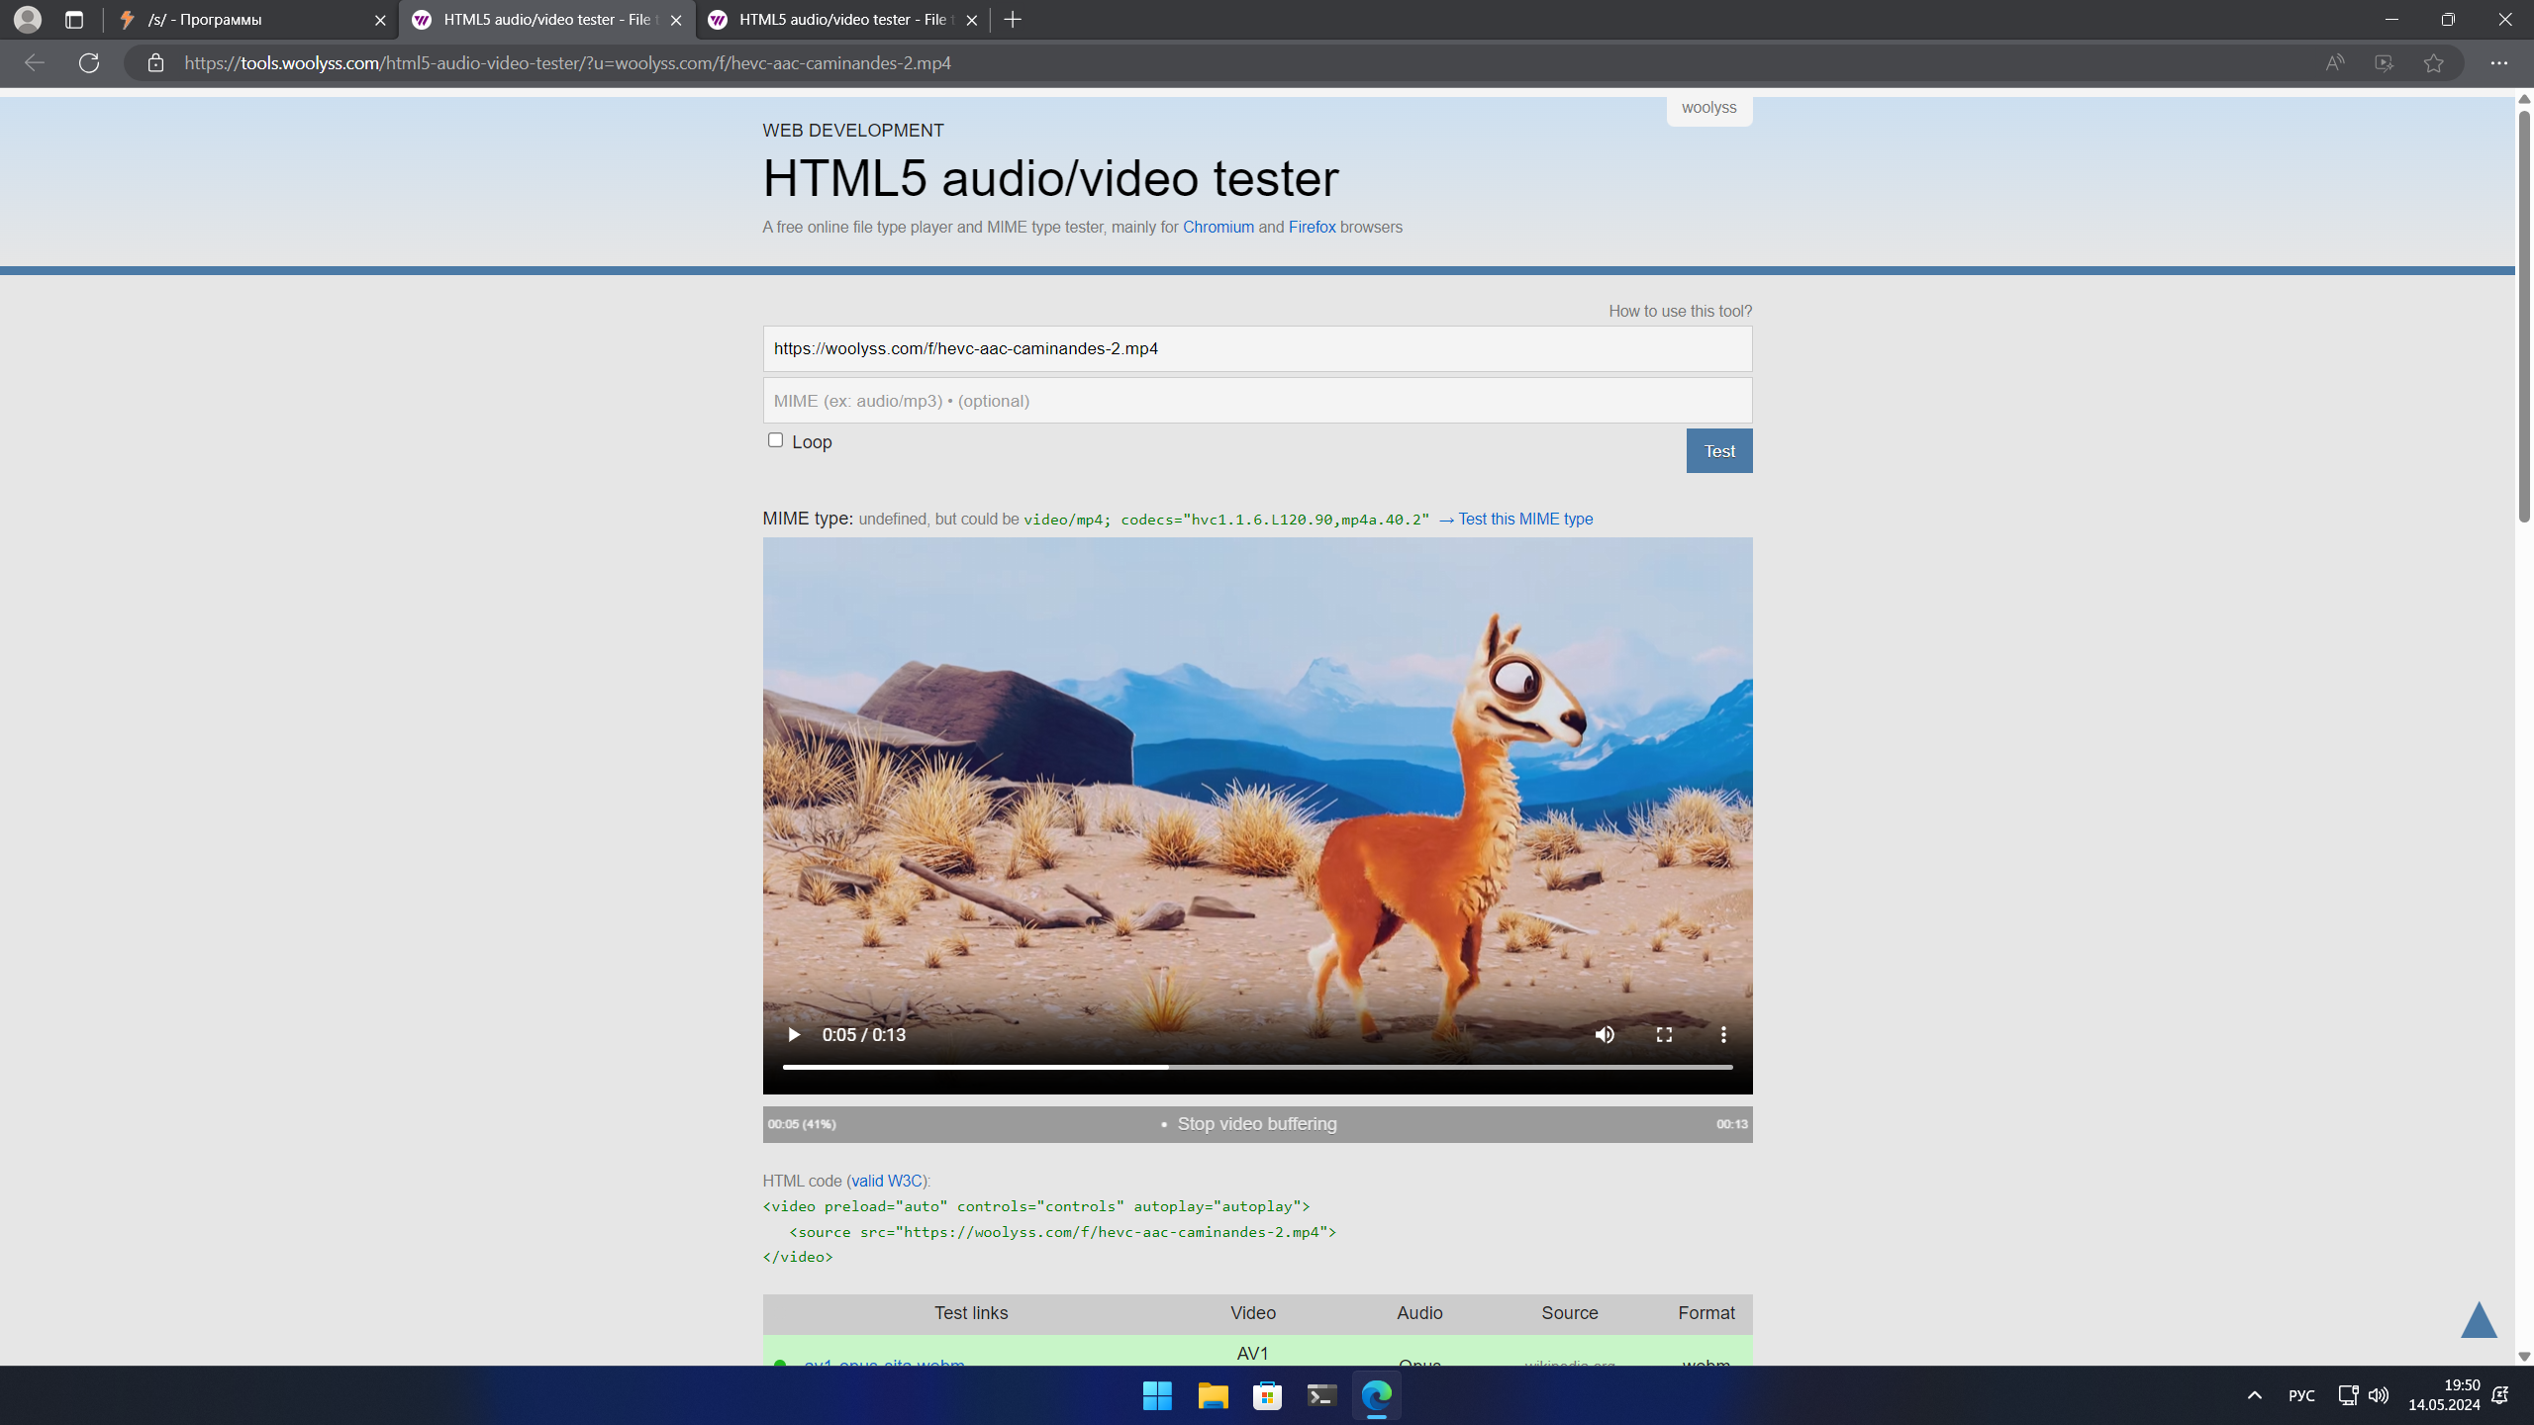Click the 0:05 / 0:13 time display
Screen dimensions: 2534x1425
[863, 1034]
